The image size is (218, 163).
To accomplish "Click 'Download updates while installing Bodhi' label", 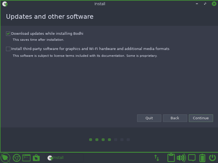I will (x=47, y=33).
